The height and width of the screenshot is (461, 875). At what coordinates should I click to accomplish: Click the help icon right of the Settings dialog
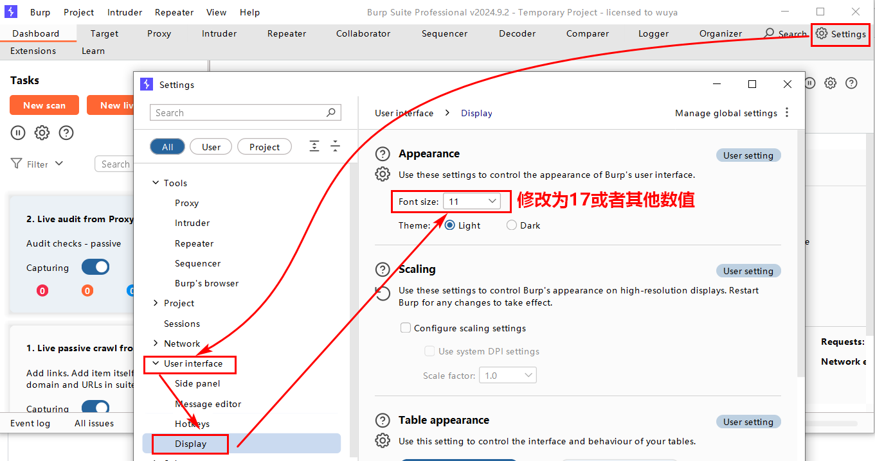[851, 83]
